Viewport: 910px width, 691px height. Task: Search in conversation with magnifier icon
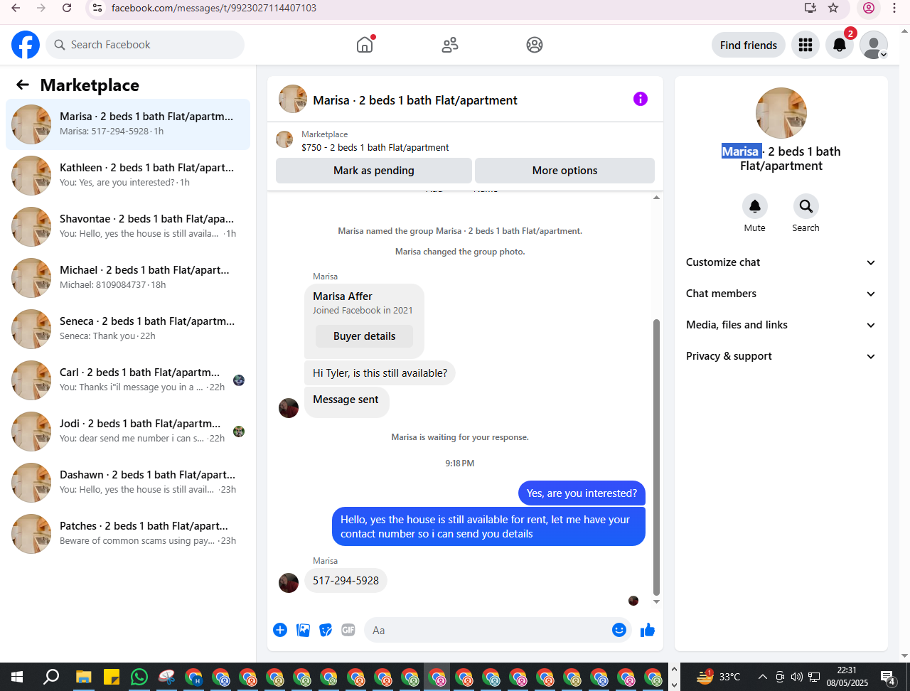[806, 206]
